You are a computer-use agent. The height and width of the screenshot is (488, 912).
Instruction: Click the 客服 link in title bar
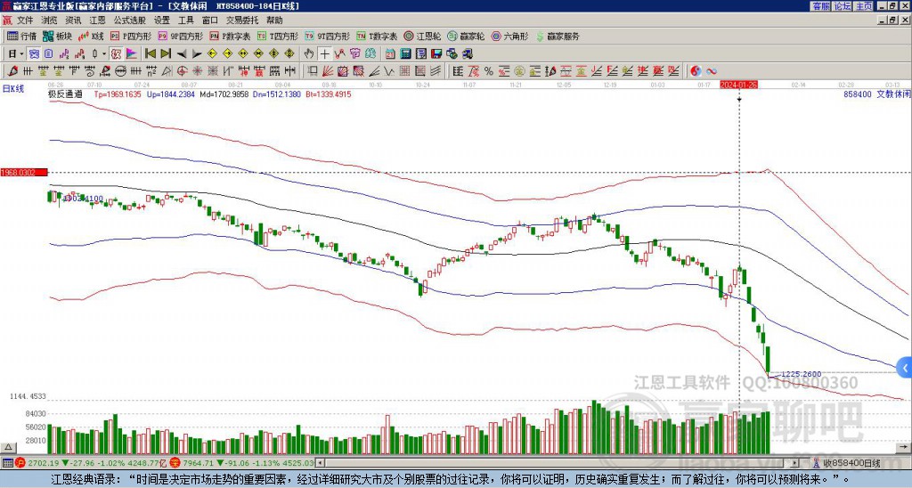(820, 5)
